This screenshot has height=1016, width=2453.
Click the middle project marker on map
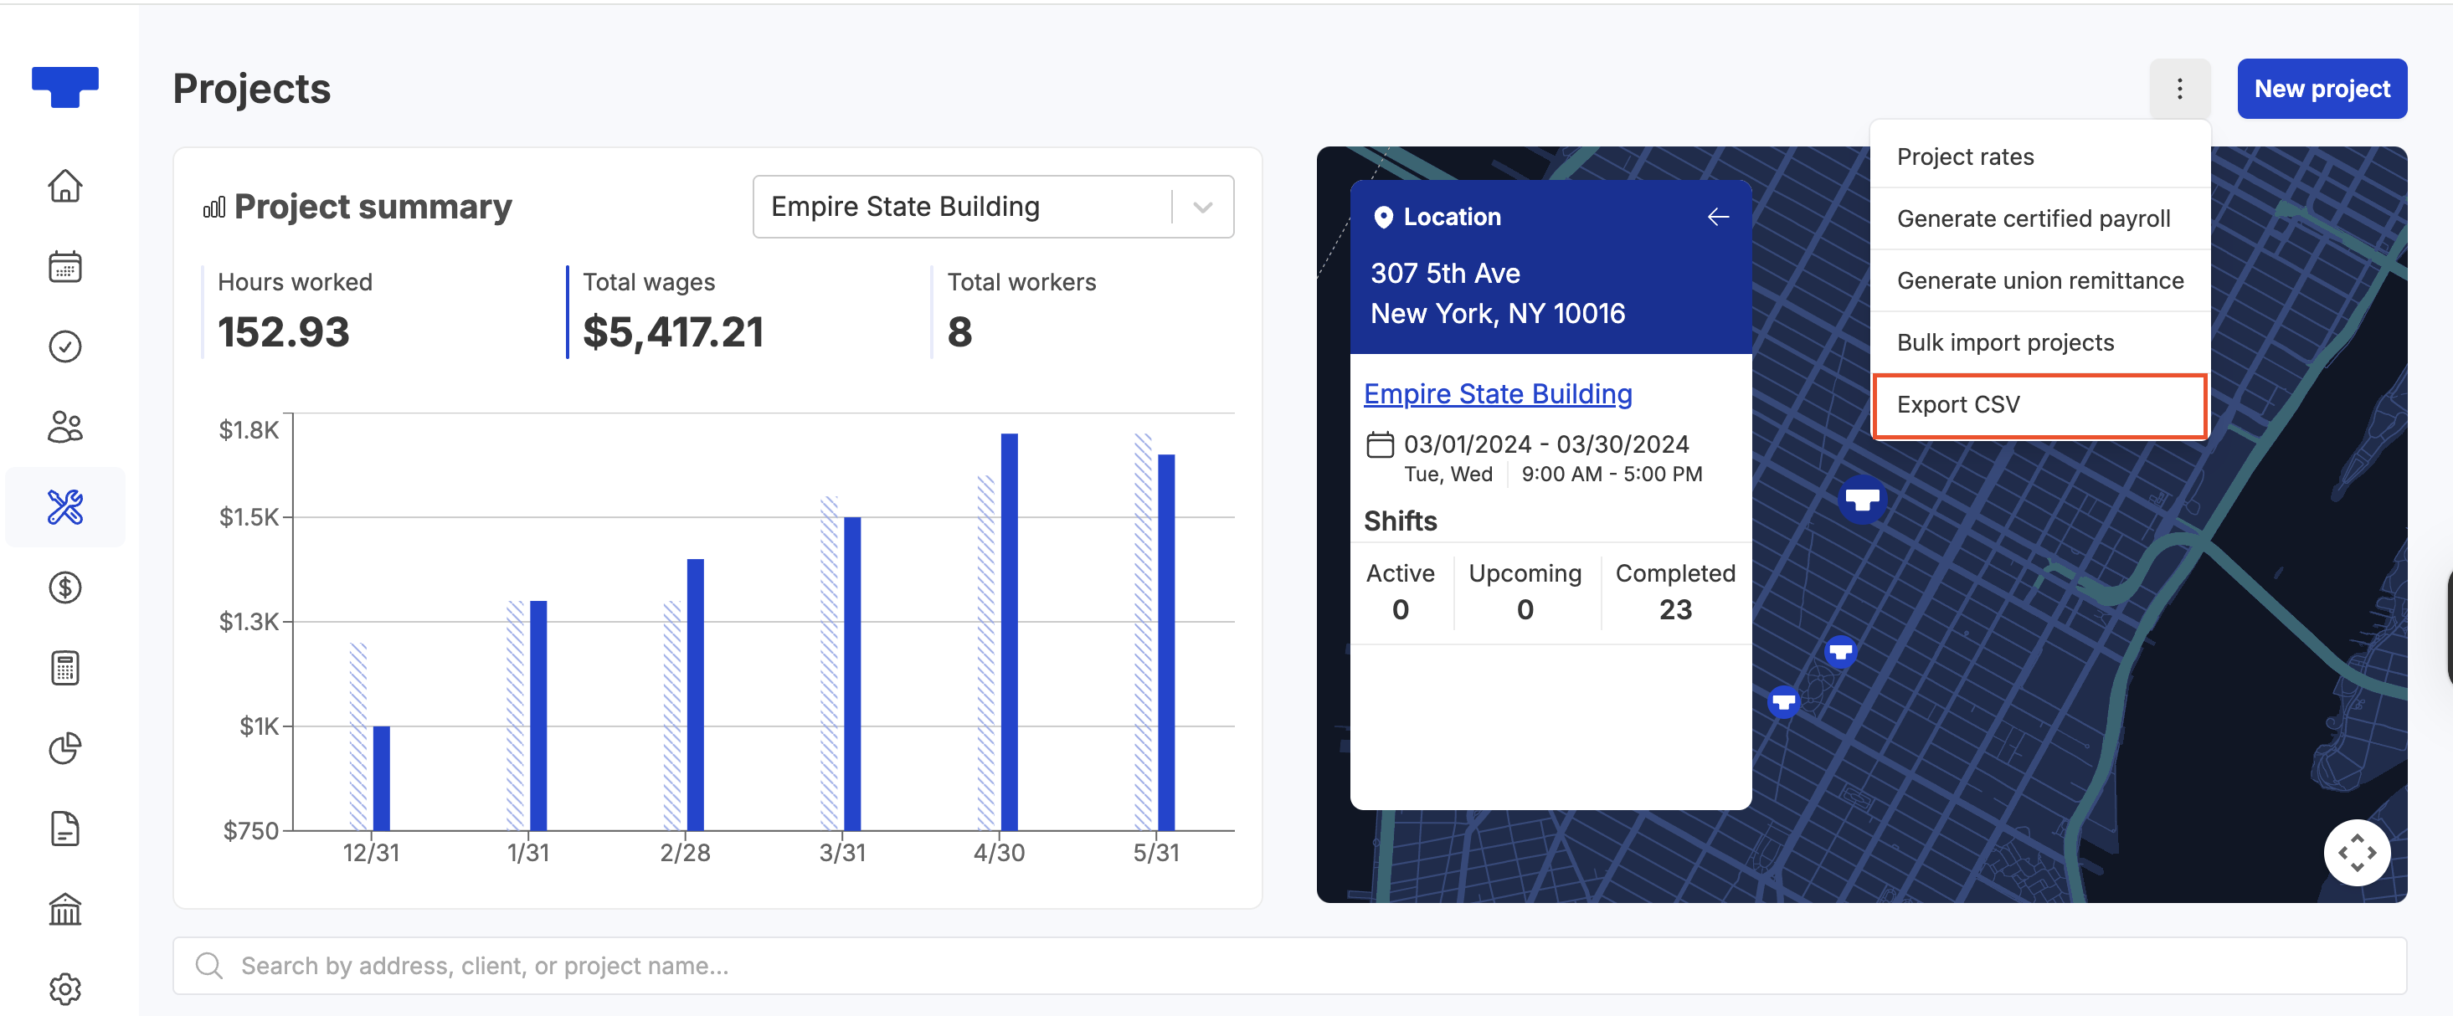click(x=1841, y=652)
